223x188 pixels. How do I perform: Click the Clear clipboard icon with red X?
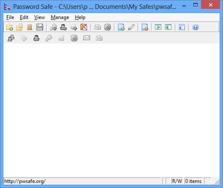tap(84, 27)
